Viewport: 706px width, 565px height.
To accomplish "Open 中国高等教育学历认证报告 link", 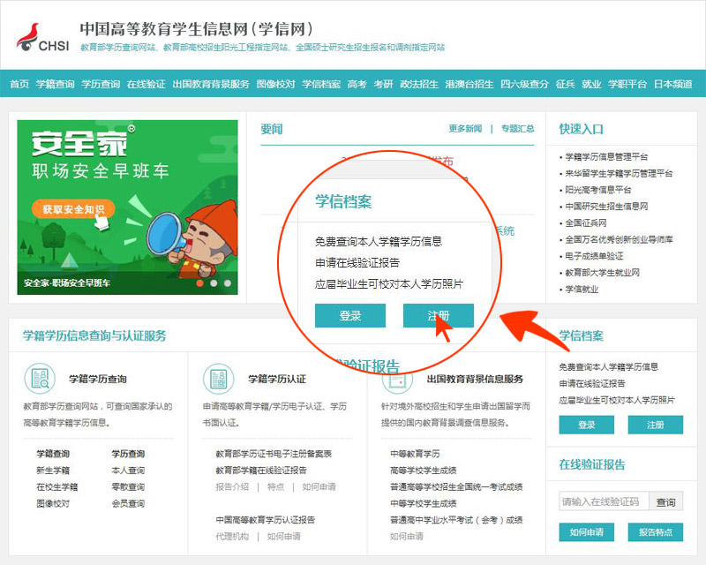I will click(x=266, y=520).
